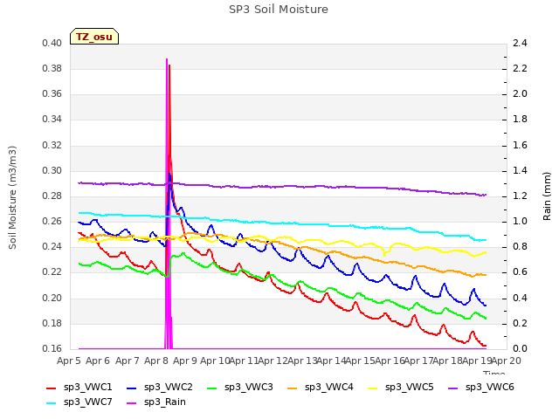The image size is (559, 419).
Task: Click the sp3_Rain legend label
Action: click(x=165, y=402)
